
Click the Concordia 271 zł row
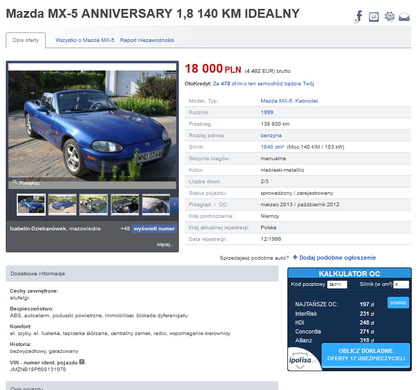click(335, 331)
